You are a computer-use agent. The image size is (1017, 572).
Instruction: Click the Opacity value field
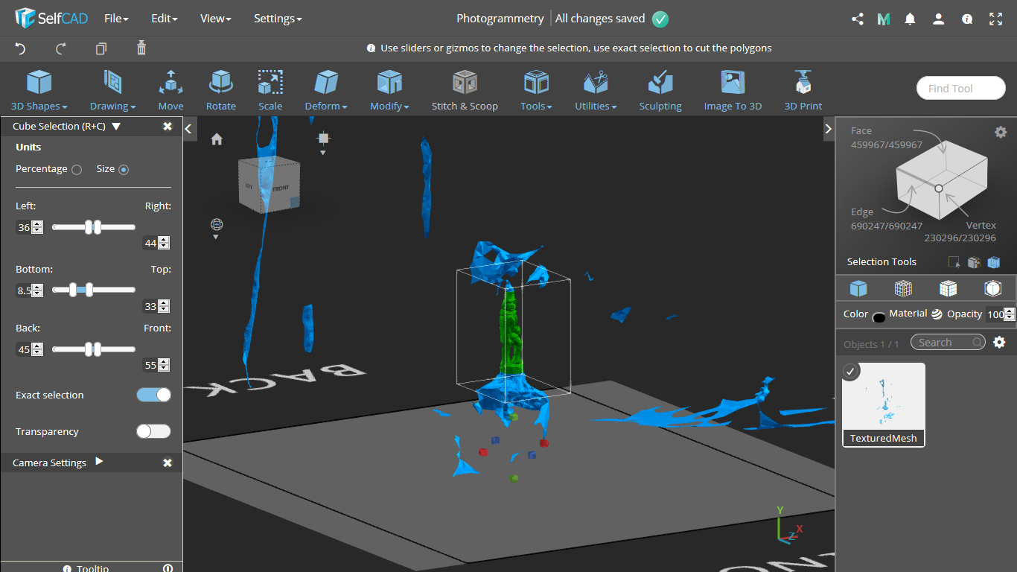tap(995, 314)
